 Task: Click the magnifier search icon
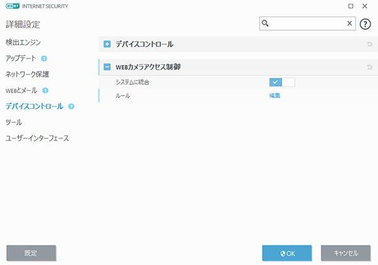pos(265,23)
